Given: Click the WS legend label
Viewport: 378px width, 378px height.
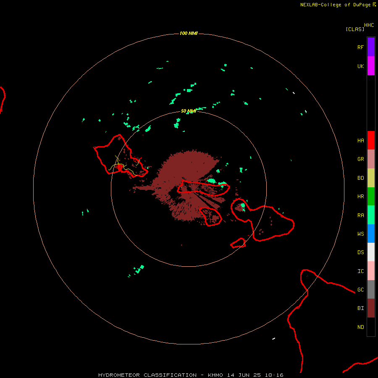Looking at the screenshot, I should 360,234.
